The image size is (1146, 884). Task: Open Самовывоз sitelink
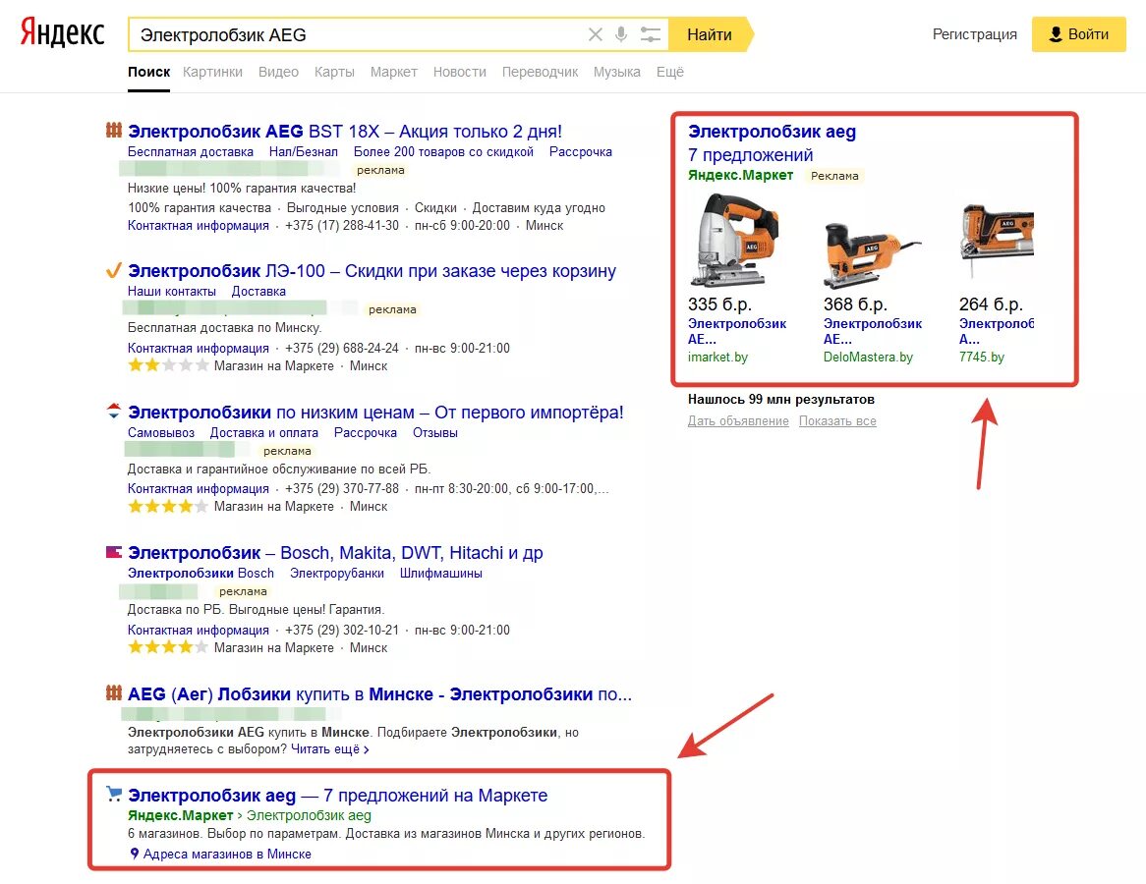click(161, 433)
